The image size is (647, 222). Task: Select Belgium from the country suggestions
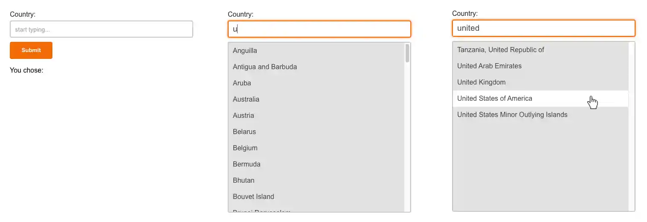click(x=245, y=148)
